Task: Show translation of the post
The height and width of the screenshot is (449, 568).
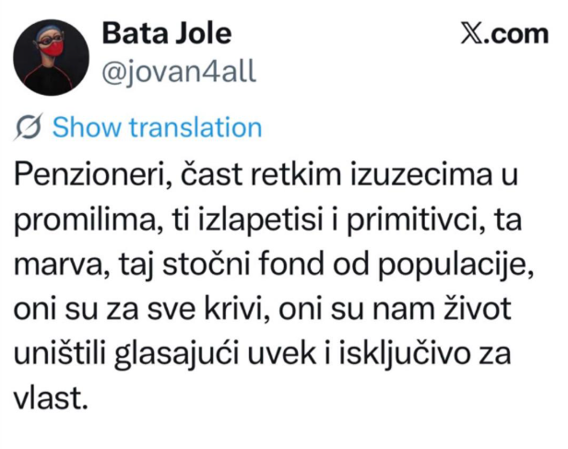Action: pos(157,127)
